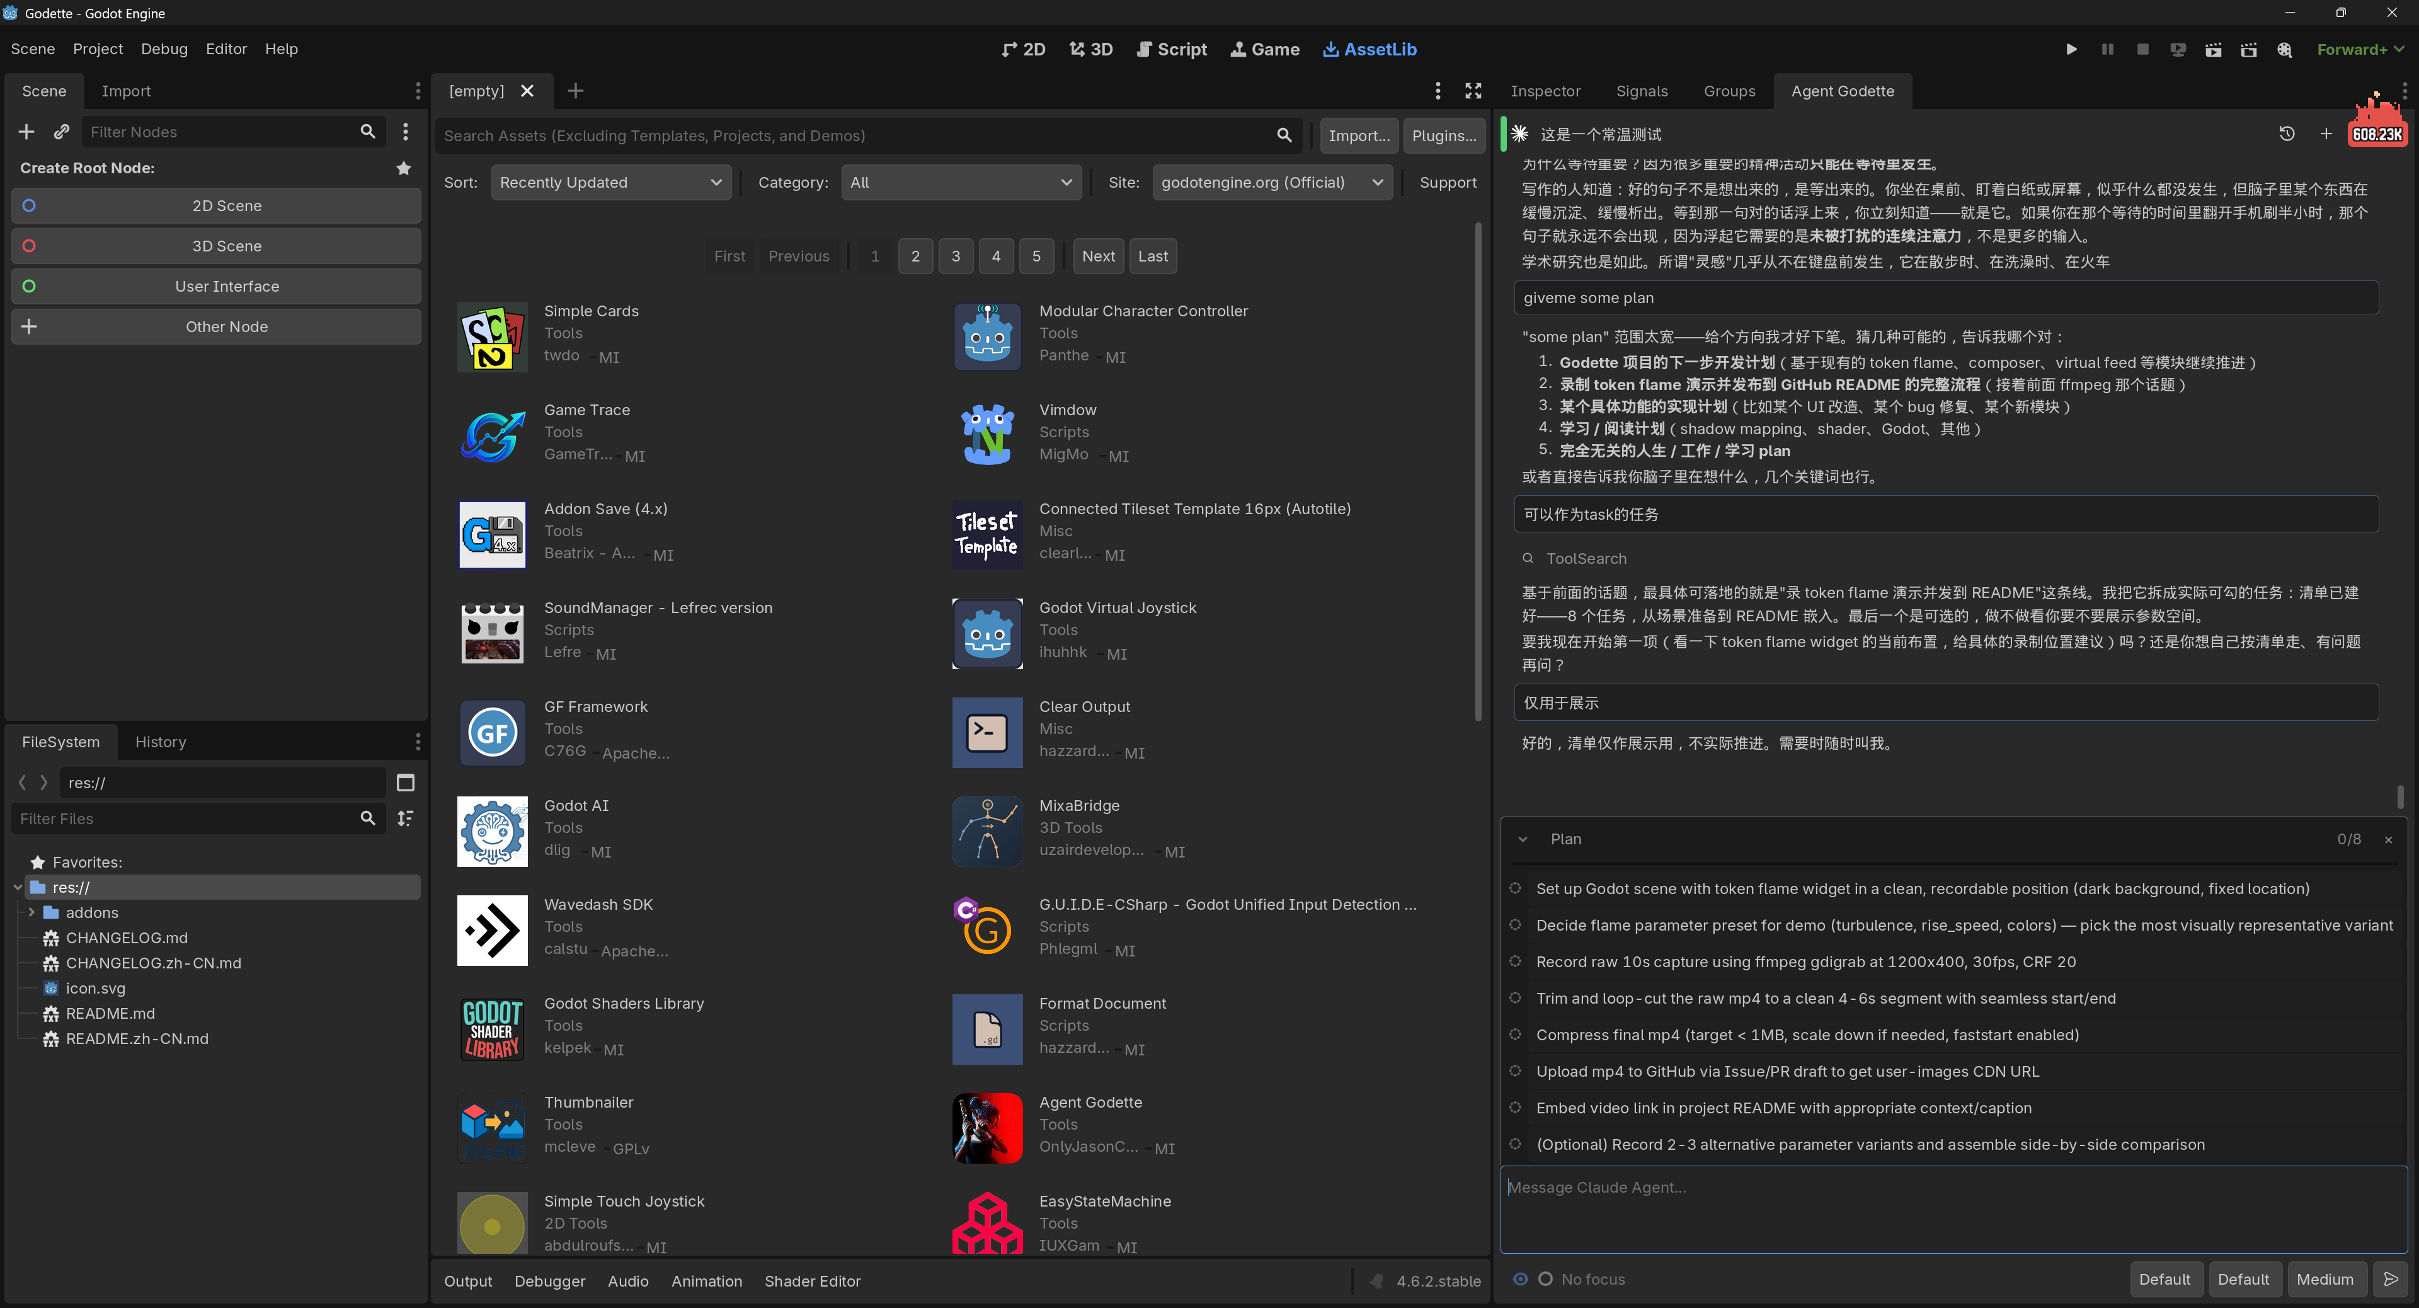Open the Support filter button
The width and height of the screenshot is (2419, 1308).
tap(1447, 182)
